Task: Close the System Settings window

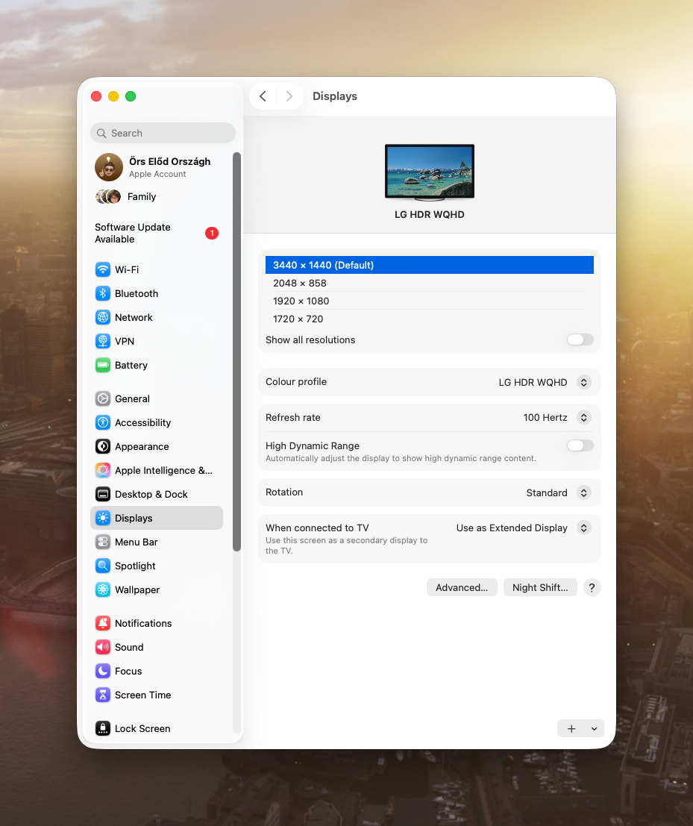Action: (x=95, y=96)
